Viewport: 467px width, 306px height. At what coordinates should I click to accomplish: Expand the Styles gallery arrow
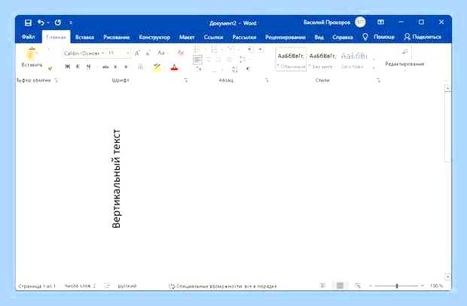tap(374, 68)
